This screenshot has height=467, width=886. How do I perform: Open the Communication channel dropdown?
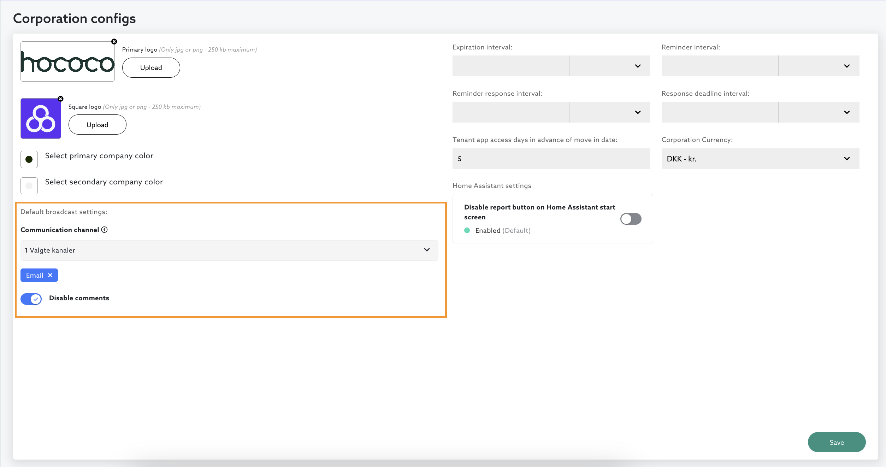click(x=229, y=250)
